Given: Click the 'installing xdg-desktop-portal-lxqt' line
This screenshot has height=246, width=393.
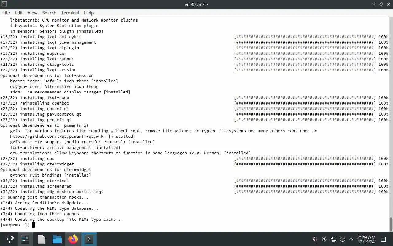Looking at the screenshot, I should [x=52, y=192].
